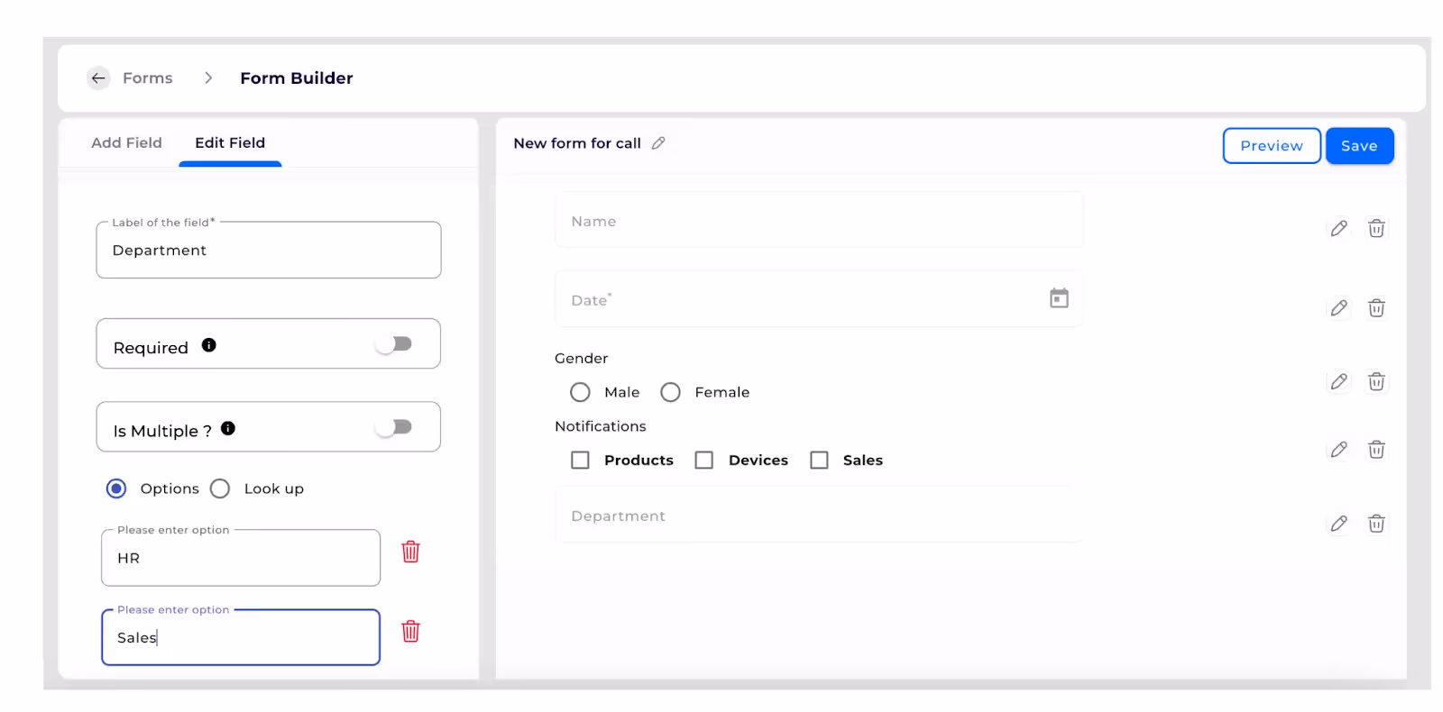Image resolution: width=1443 pixels, height=712 pixels.
Task: Select the Options radio button
Action: coord(116,488)
